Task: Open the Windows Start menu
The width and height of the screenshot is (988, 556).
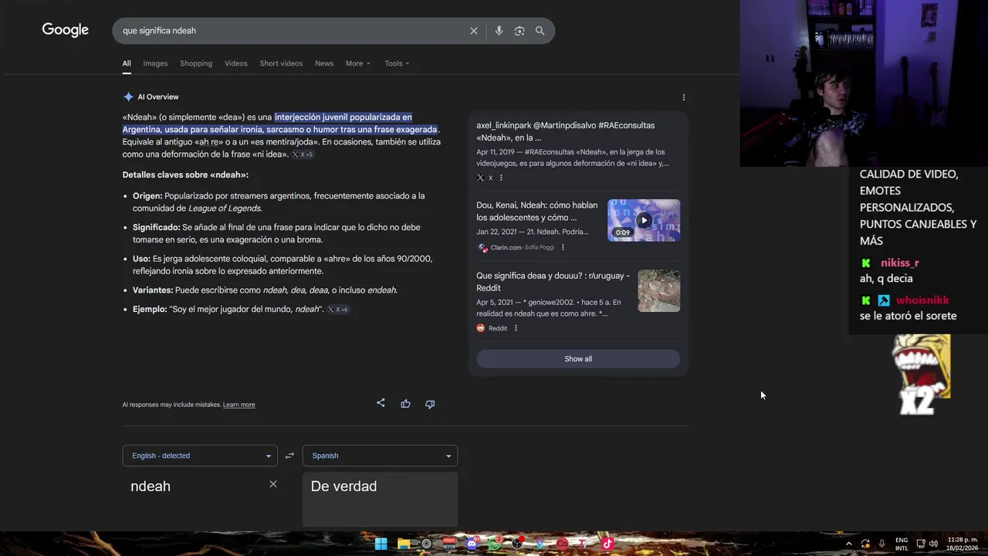Action: pyautogui.click(x=381, y=544)
